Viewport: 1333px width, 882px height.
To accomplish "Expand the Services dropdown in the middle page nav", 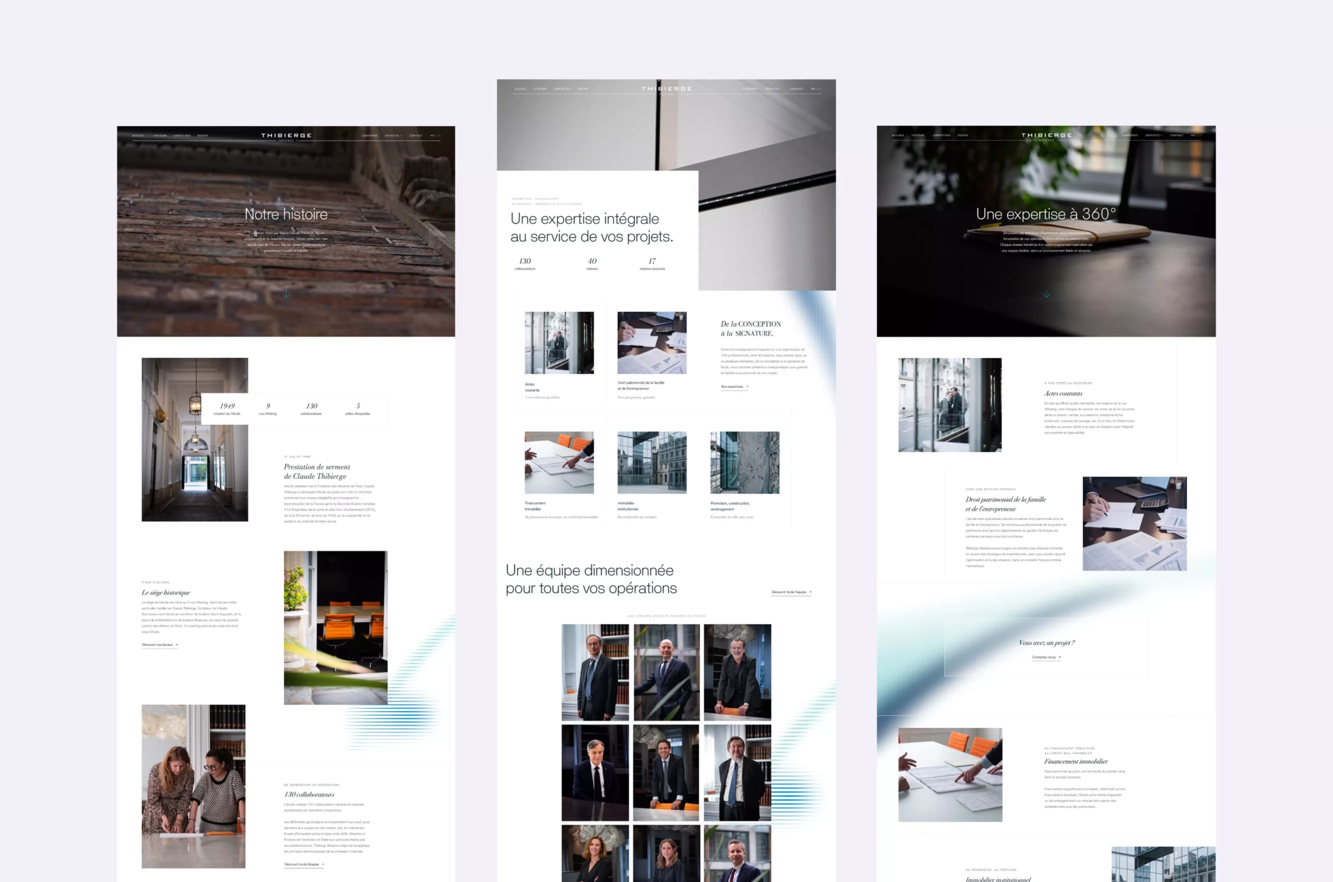I will pyautogui.click(x=774, y=89).
